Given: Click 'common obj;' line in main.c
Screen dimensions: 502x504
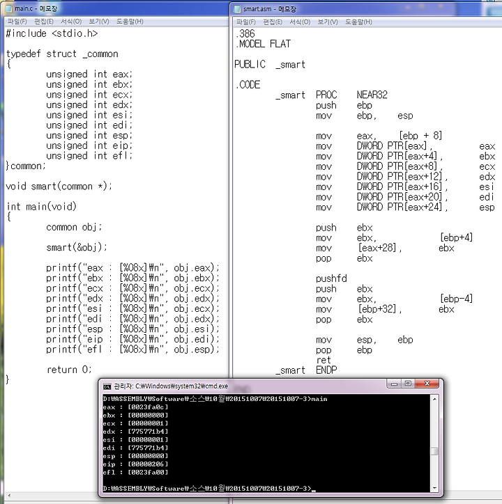Looking at the screenshot, I should [x=74, y=227].
